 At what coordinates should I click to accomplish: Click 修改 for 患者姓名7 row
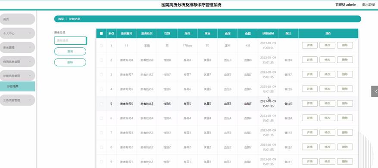[x=327, y=74]
